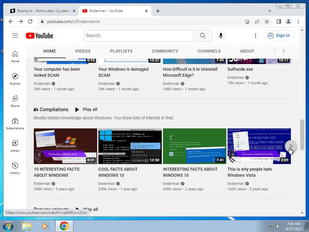This screenshot has width=309, height=232.
Task: Select the CHANNELS channel tab
Action: [x=209, y=51]
